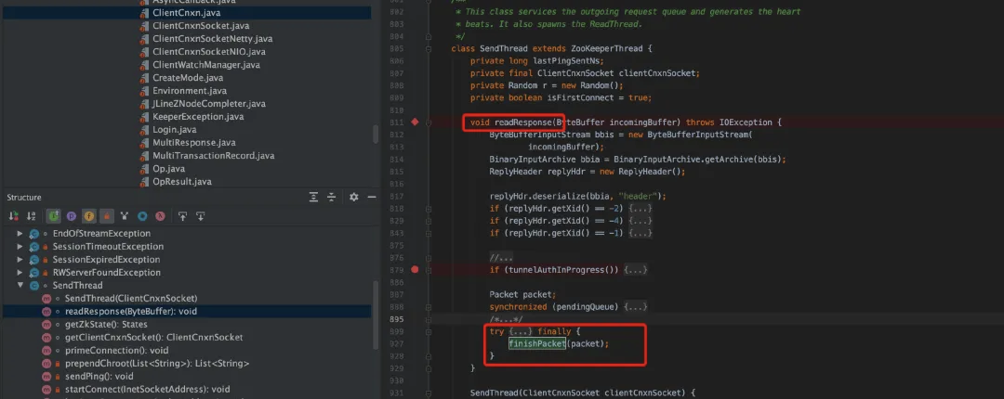The image size is (1004, 399).
Task: Toggle Sort Alphabetically in Structure toolbar
Action: tap(32, 216)
